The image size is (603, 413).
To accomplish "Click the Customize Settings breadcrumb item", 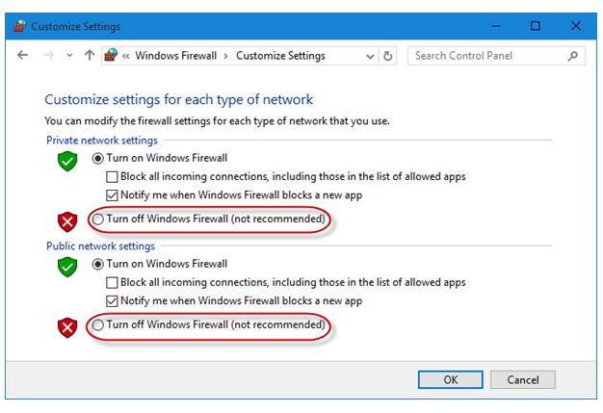I will [280, 56].
